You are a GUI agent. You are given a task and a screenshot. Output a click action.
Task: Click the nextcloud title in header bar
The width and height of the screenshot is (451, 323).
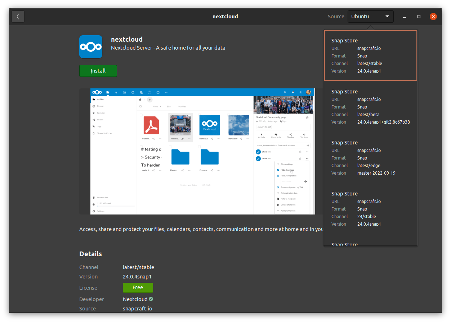[x=225, y=17]
